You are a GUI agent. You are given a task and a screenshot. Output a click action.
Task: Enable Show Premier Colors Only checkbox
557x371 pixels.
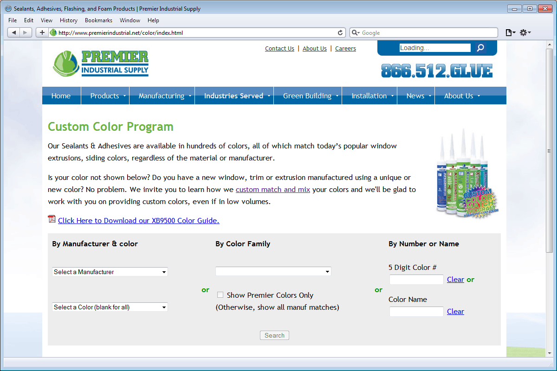click(x=220, y=295)
